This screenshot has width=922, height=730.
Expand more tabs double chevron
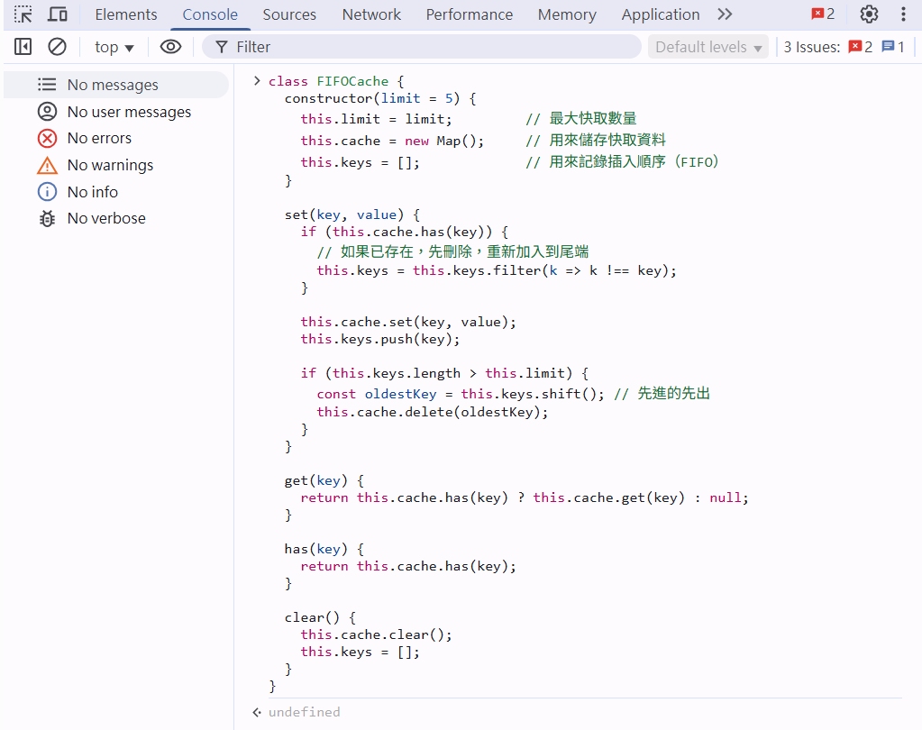click(x=725, y=14)
